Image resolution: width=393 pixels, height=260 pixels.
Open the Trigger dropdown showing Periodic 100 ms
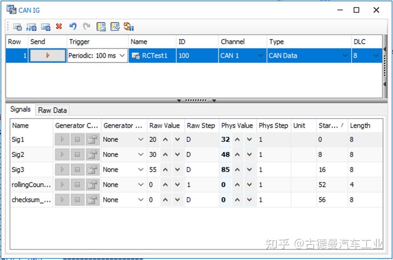pos(122,55)
